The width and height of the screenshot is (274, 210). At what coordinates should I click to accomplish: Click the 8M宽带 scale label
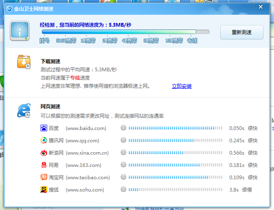click(x=151, y=41)
